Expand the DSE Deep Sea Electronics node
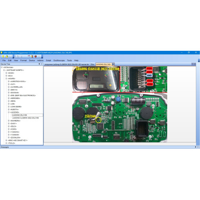The height and width of the screenshot is (200, 200). [x=9, y=95]
